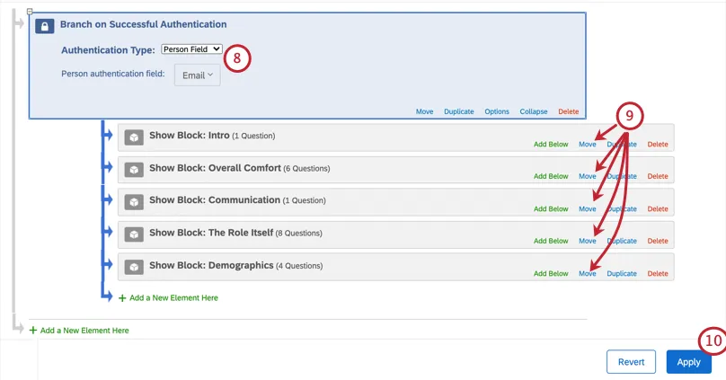Click the Overall Comfort block cube icon
The width and height of the screenshot is (726, 380).
point(134,169)
